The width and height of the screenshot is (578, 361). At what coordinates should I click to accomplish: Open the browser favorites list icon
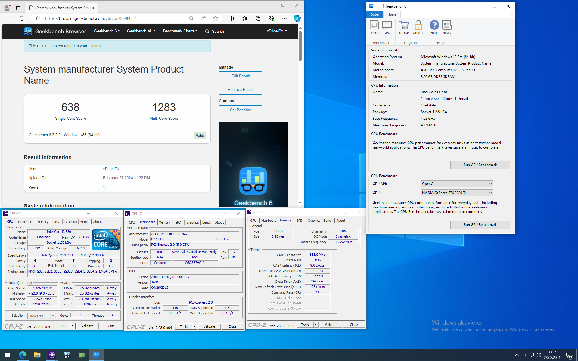tap(245, 18)
